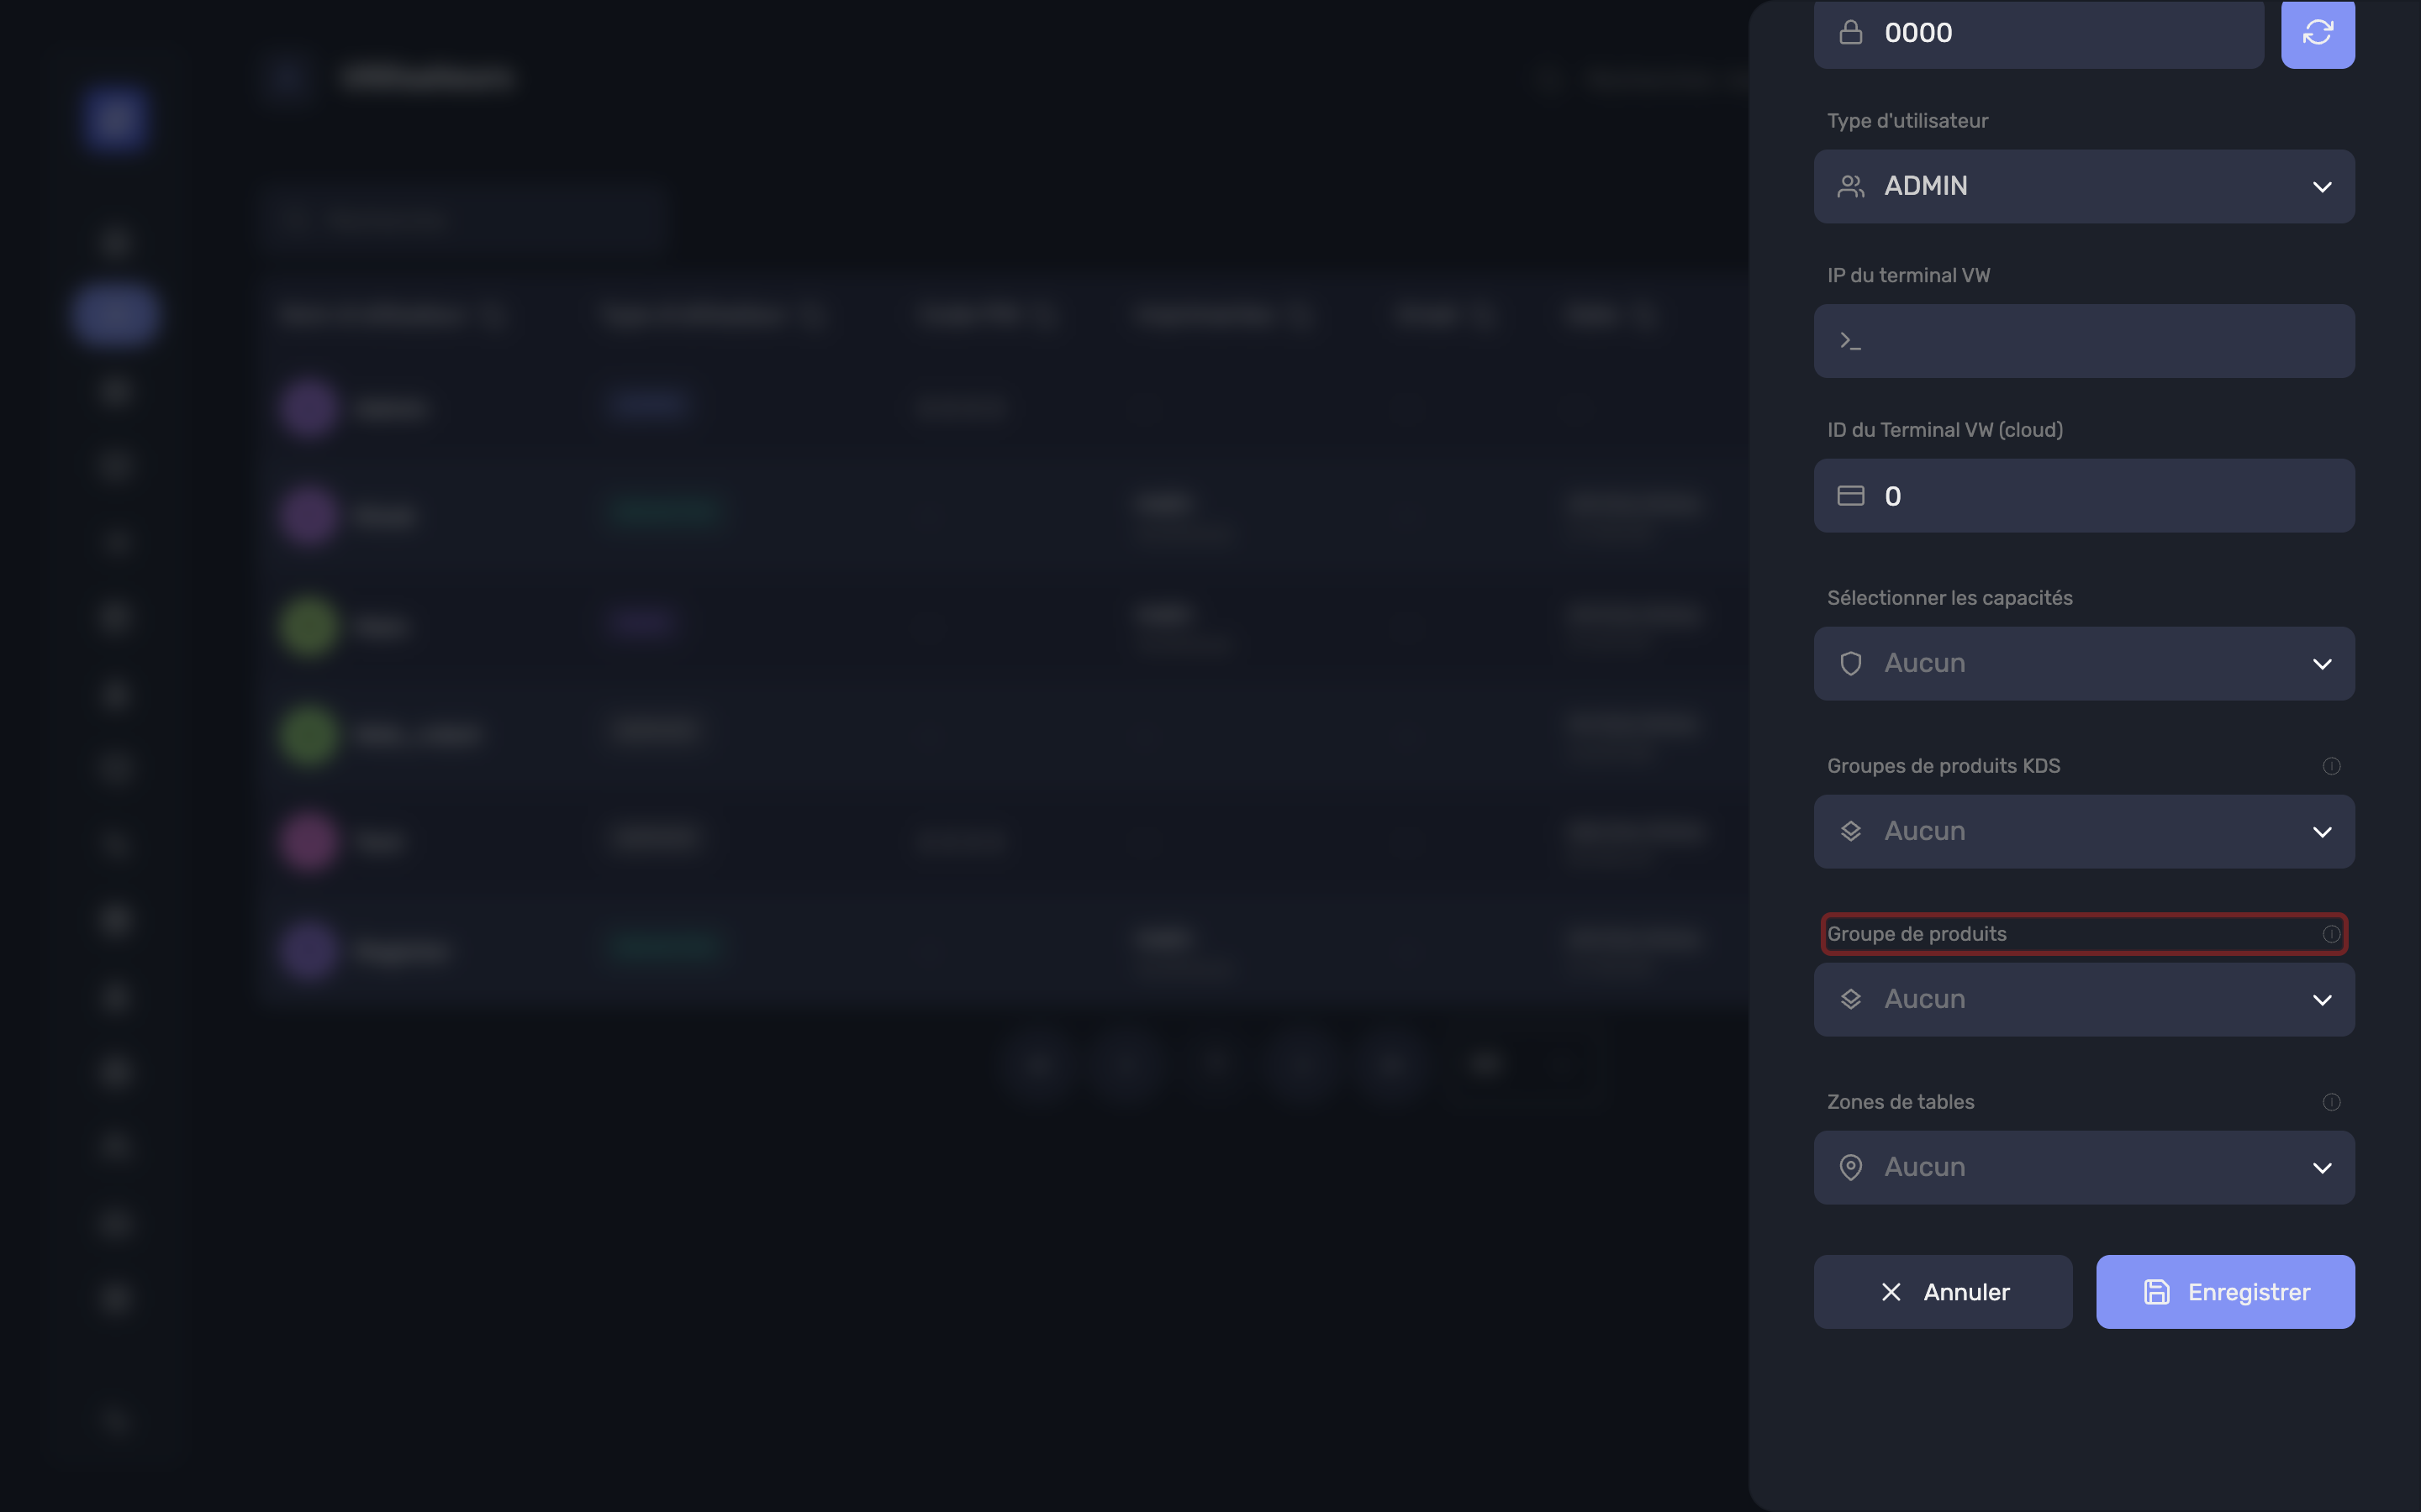Click info icon beside Groupes de produits KDS
Image resolution: width=2421 pixels, height=1512 pixels.
pos(2331,766)
